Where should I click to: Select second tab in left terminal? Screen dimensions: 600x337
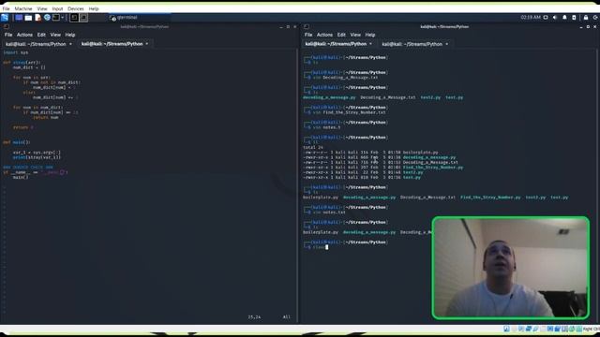[114, 44]
